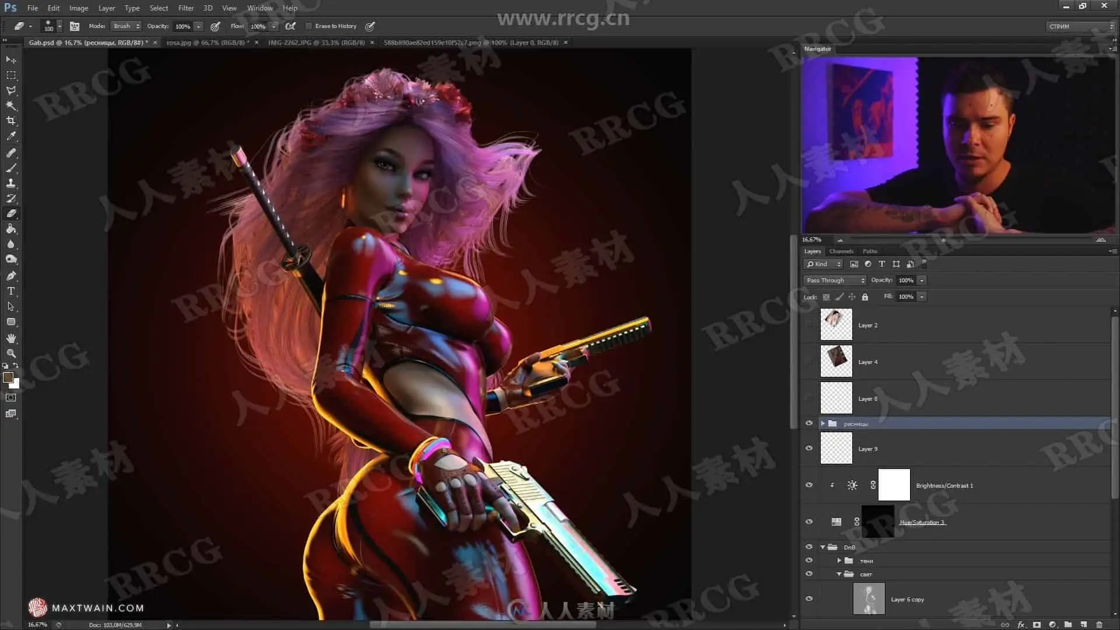Viewport: 1120px width, 630px height.
Task: Select the Polygonal Lasso tool
Action: point(11,90)
